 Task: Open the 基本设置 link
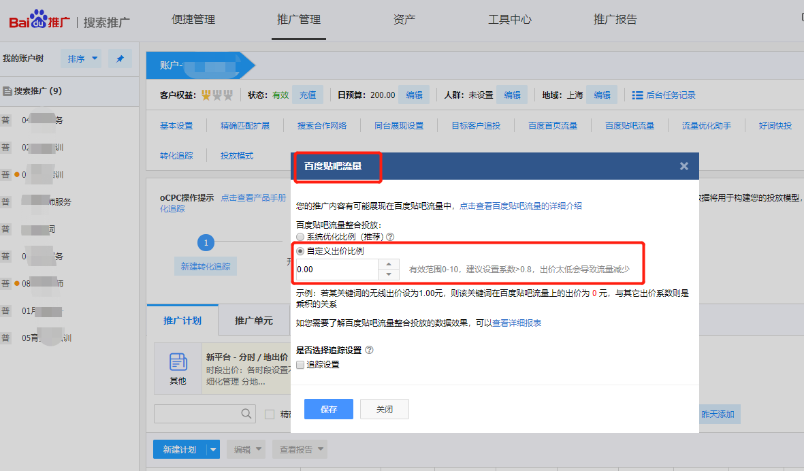click(x=176, y=125)
